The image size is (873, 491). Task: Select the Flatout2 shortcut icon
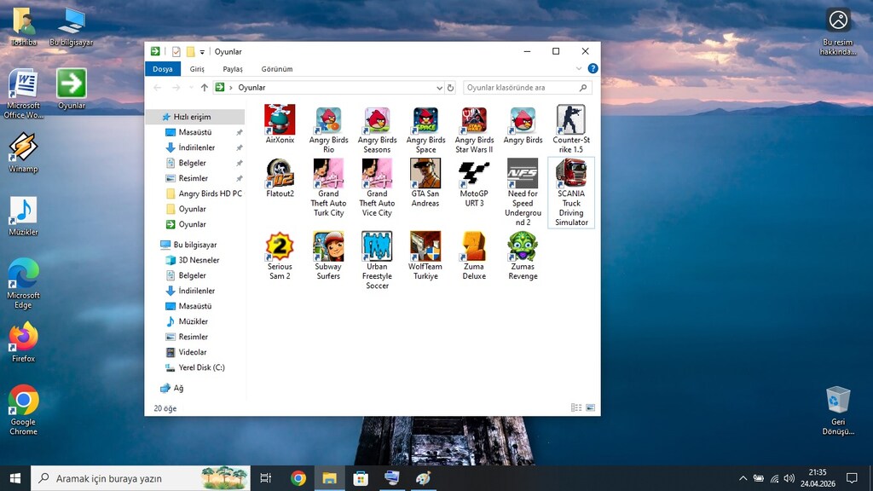point(280,173)
